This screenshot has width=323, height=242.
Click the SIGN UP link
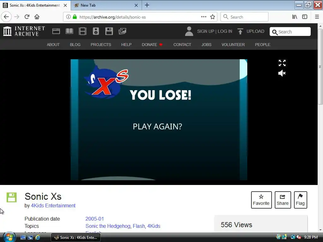[x=206, y=31]
